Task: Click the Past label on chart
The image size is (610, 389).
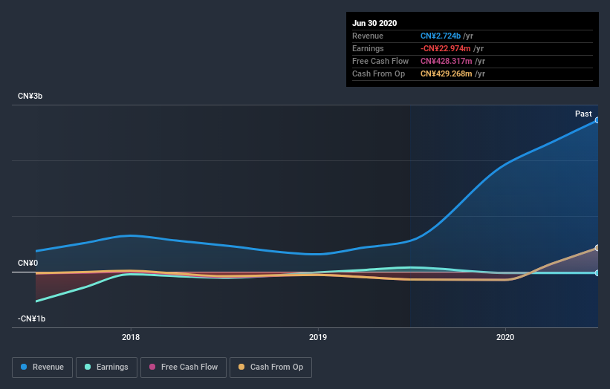Action: 583,114
